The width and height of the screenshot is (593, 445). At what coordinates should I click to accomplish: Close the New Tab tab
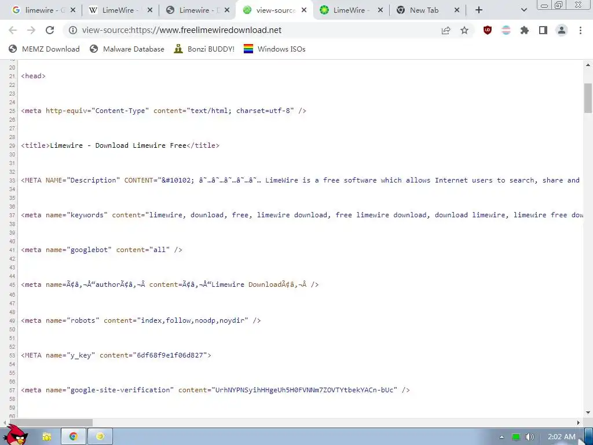click(457, 10)
